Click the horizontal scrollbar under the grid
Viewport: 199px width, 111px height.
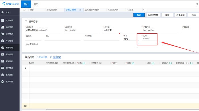coord(123,109)
